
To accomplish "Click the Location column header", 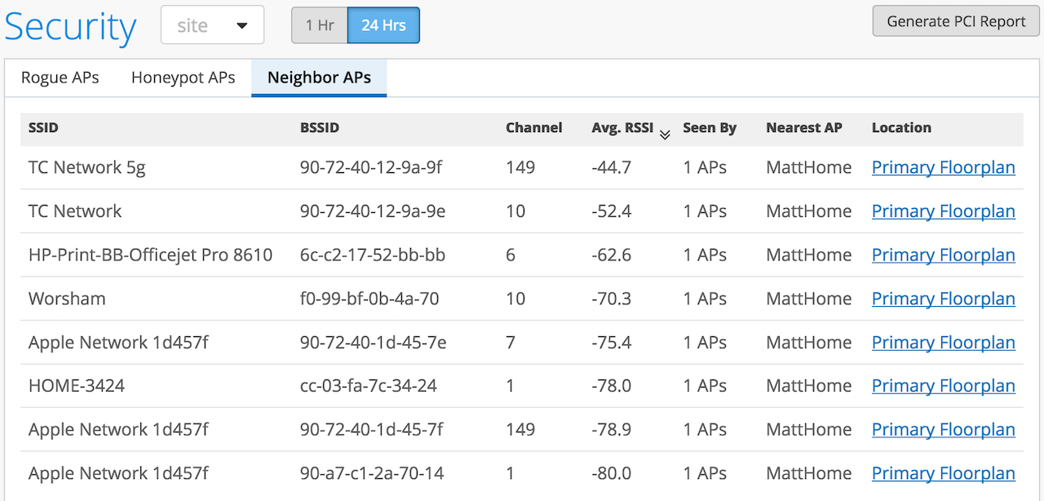I will 901,128.
